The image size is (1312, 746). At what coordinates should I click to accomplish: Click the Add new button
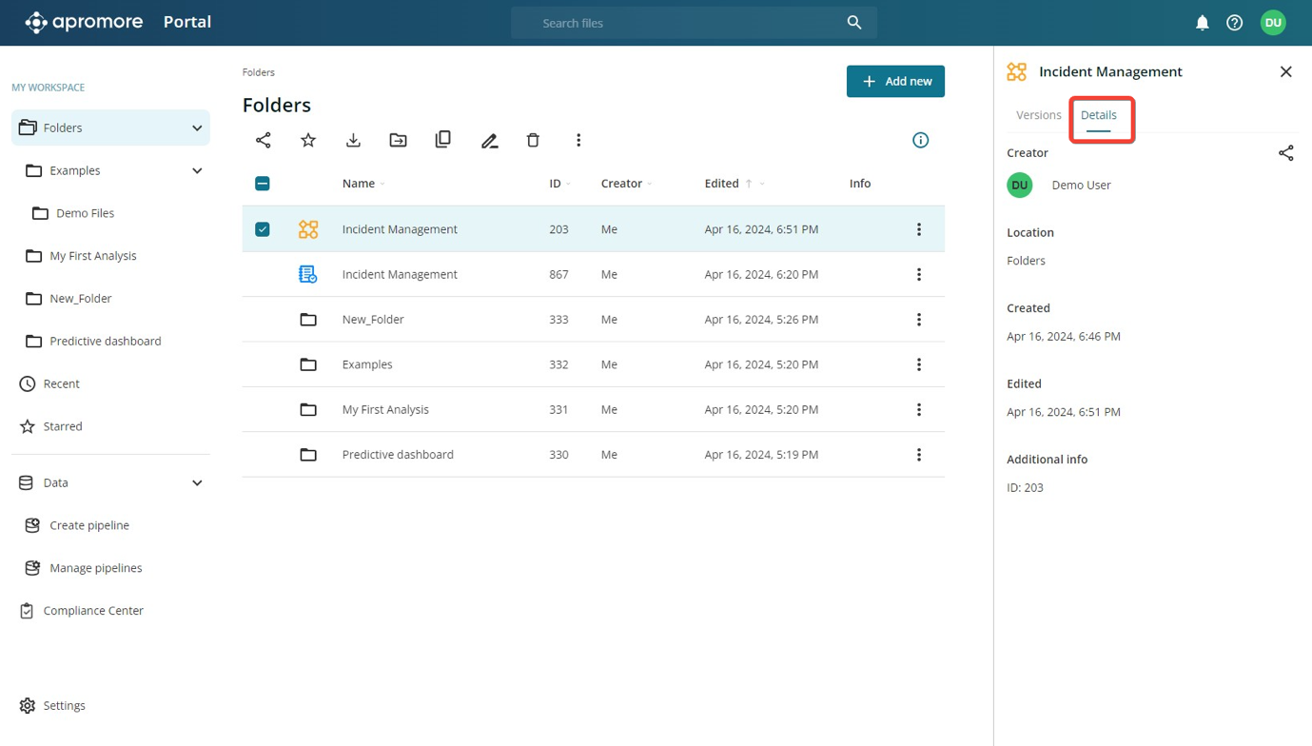(x=895, y=82)
